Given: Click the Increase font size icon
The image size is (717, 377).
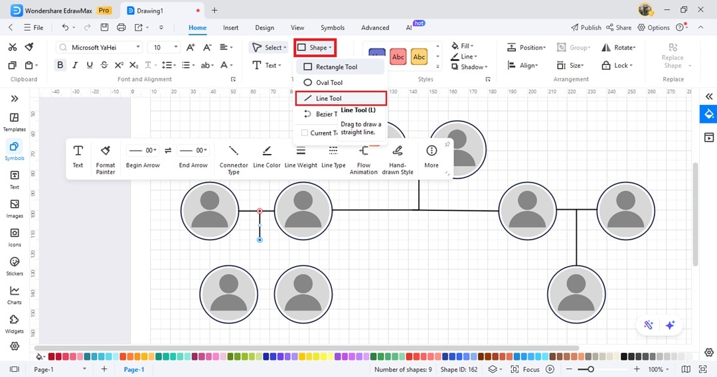Looking at the screenshot, I should tap(191, 47).
